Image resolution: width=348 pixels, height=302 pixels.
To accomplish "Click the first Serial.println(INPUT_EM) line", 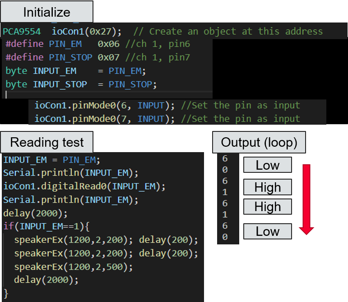I will tap(71, 173).
